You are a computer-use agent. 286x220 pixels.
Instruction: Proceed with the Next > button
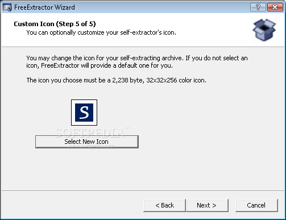pos(207,205)
